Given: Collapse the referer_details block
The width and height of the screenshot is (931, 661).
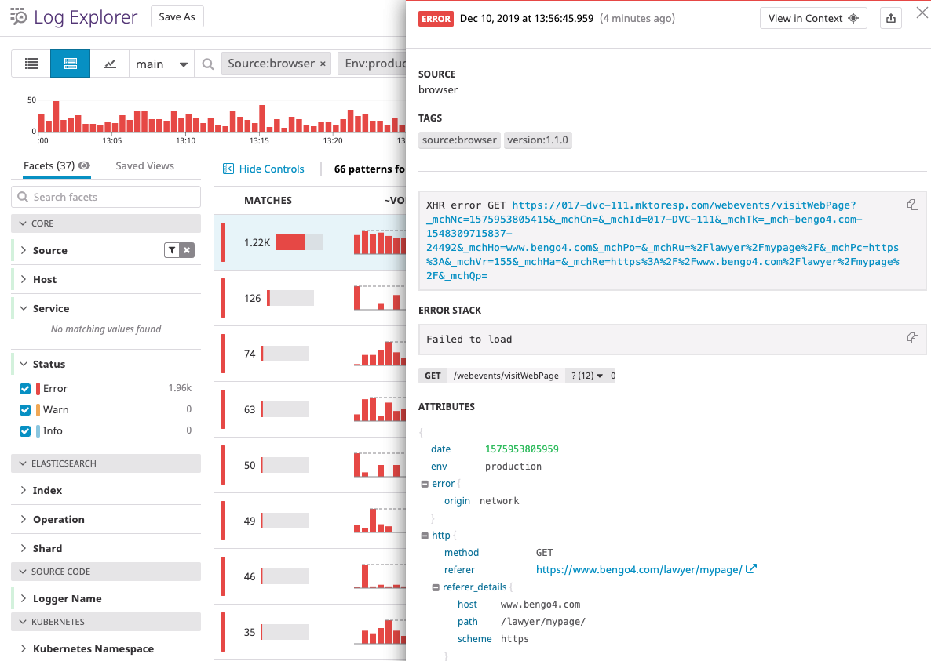Looking at the screenshot, I should coord(436,587).
